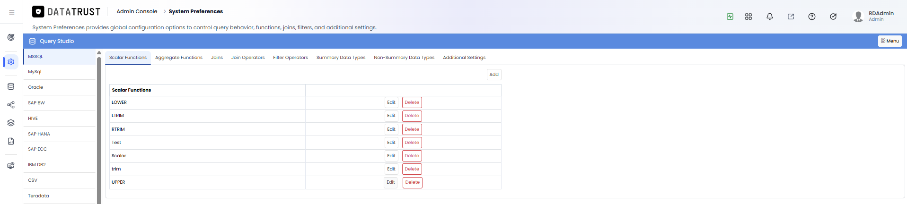Image resolution: width=907 pixels, height=204 pixels.
Task: Delete the Test function row
Action: [412, 143]
